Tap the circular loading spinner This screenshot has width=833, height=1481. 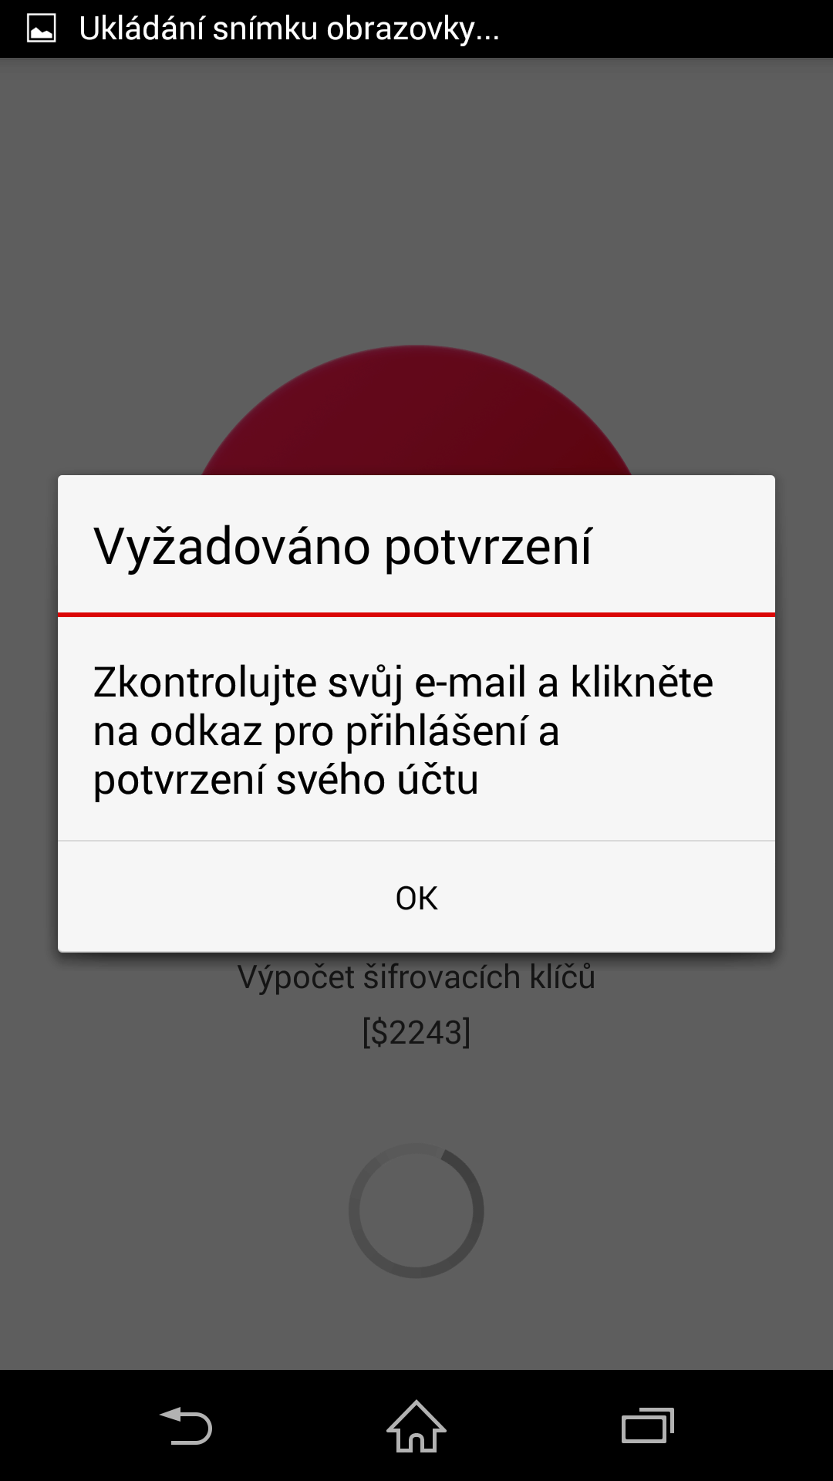tap(416, 1210)
